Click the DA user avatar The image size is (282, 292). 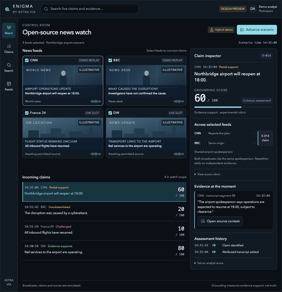pos(253,9)
